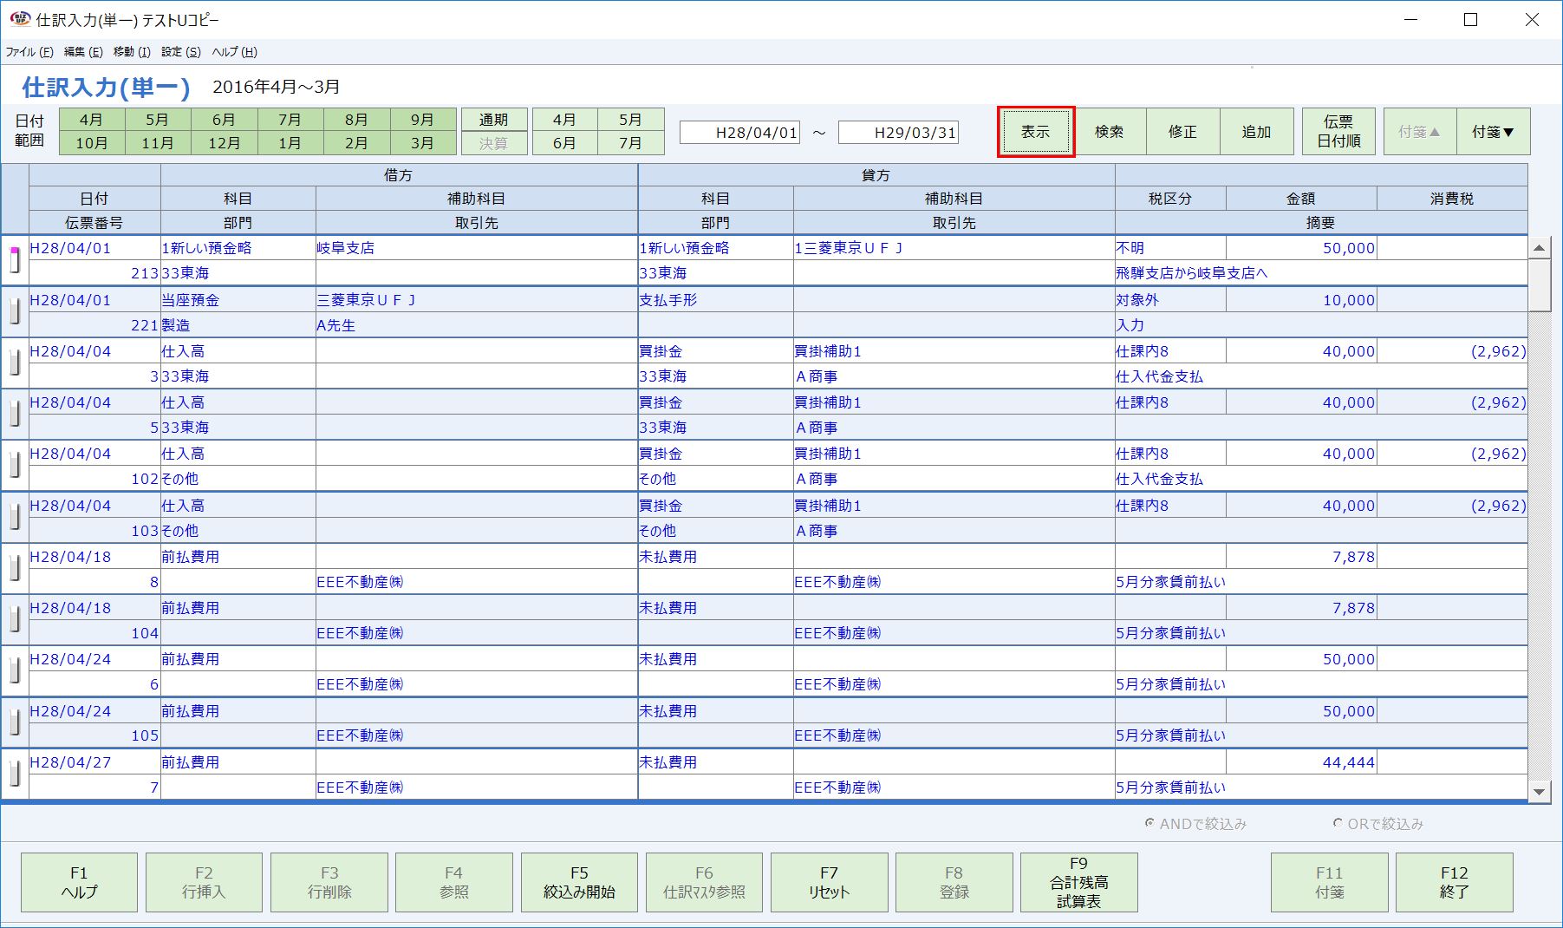Click inside the H28/04/01 start date field

coord(741,133)
